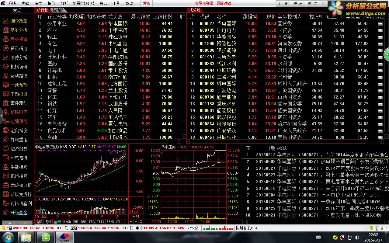Image resolution: width=389 pixels, height=243 pixels.
Task: Switch to the MACD indicator tab
Action: pyautogui.click(x=67, y=222)
